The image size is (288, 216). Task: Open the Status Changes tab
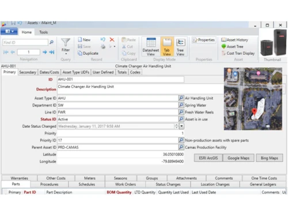click(168, 184)
